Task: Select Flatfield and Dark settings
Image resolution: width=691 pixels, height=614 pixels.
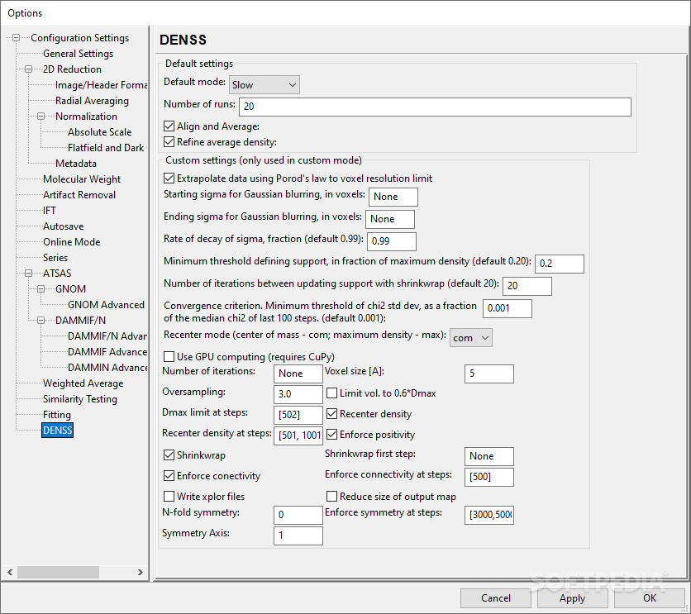Action: pos(106,148)
